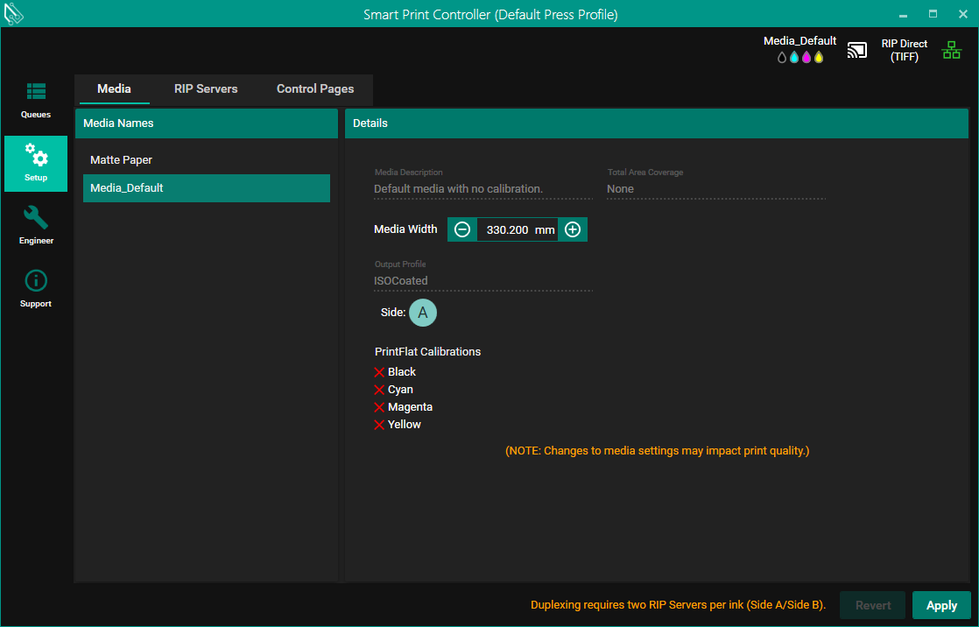Select Media_Default in the media list
This screenshot has width=979, height=627.
click(127, 188)
